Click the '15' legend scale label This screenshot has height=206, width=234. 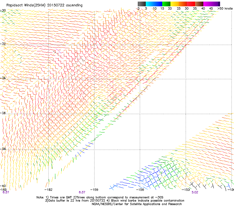(x=162, y=9)
